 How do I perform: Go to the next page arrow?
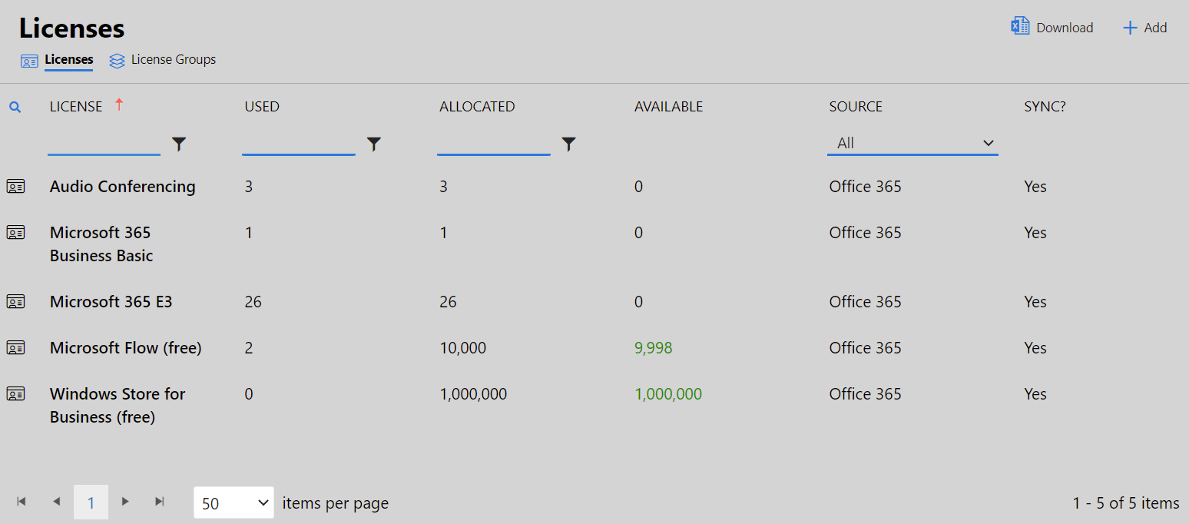click(x=125, y=502)
